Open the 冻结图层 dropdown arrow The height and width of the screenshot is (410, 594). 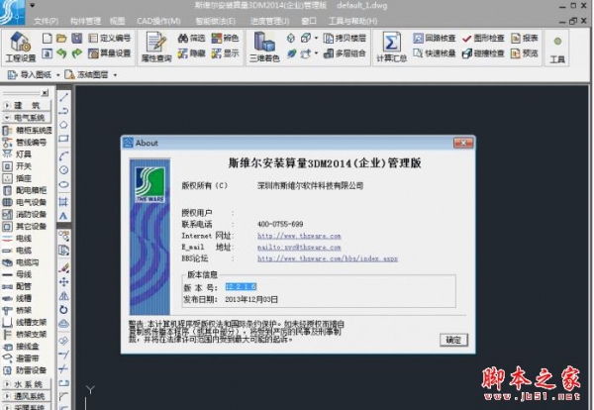tap(115, 75)
